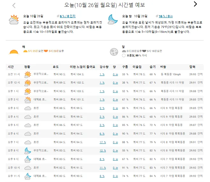Click 화씨 104 도 feels-like value

pos(77,74)
